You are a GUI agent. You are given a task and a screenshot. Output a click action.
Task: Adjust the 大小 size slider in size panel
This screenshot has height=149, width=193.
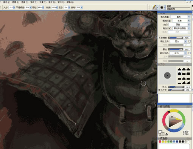click(x=176, y=87)
